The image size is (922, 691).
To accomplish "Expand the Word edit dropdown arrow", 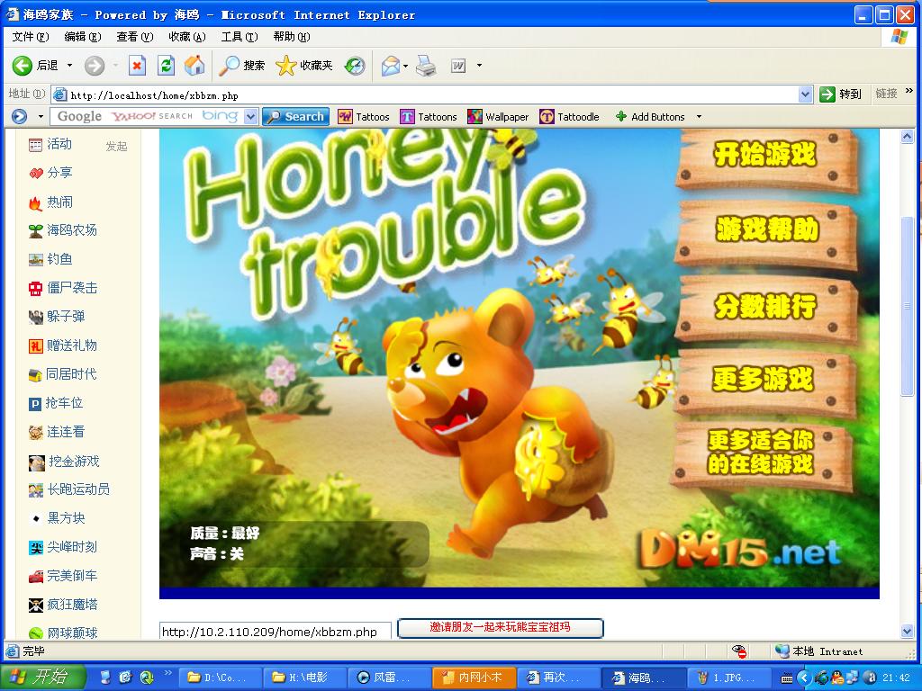I will tap(479, 65).
